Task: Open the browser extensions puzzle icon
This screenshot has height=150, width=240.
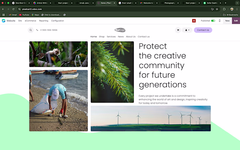Action: (x=224, y=9)
